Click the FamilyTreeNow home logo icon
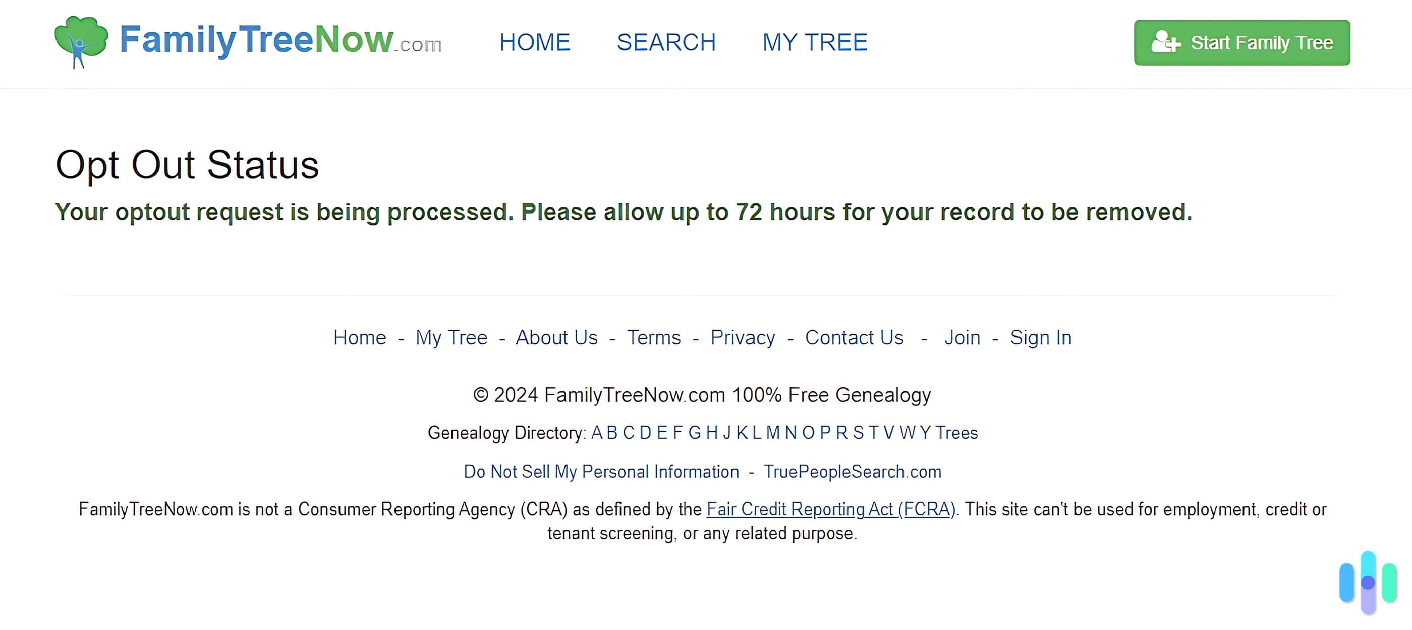The height and width of the screenshot is (630, 1412). pyautogui.click(x=81, y=42)
